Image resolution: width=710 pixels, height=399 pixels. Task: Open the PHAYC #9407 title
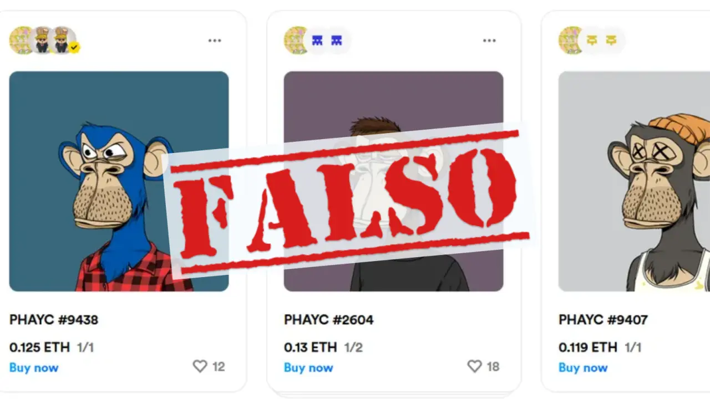(603, 320)
